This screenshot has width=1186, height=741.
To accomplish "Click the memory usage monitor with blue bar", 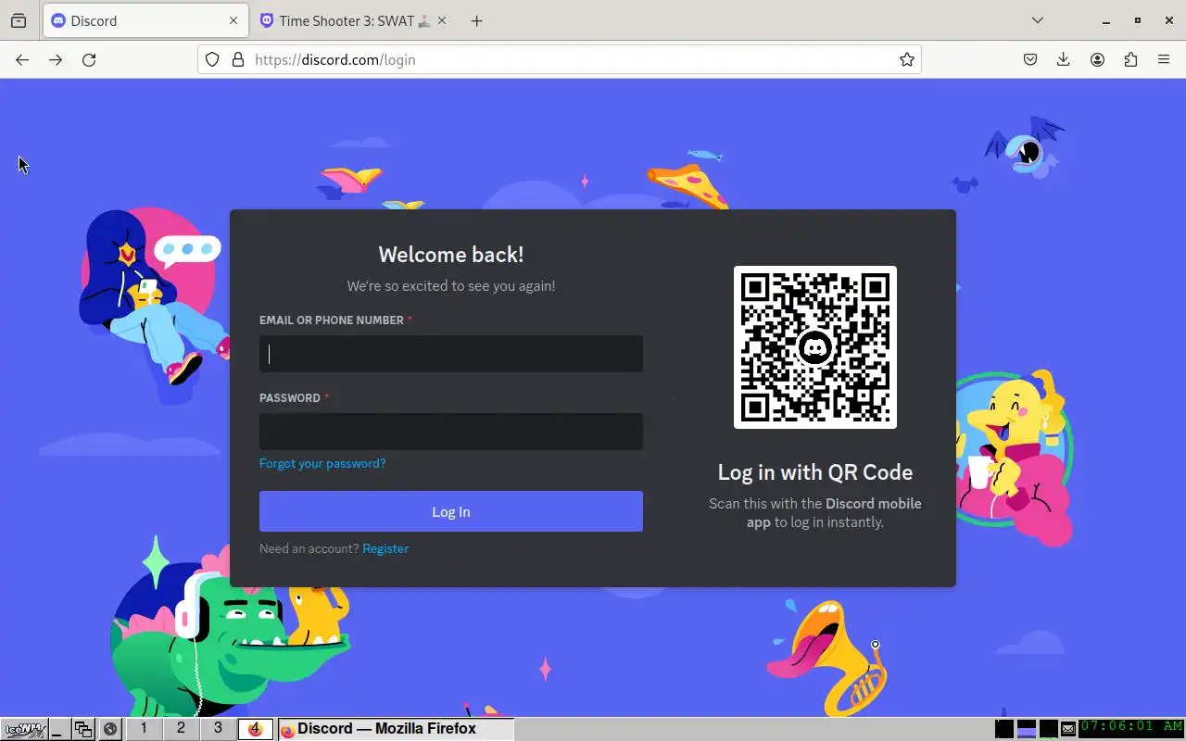I will (x=1026, y=729).
